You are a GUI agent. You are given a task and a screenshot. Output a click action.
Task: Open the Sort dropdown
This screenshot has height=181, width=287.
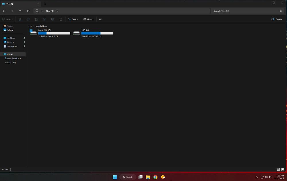click(x=73, y=19)
